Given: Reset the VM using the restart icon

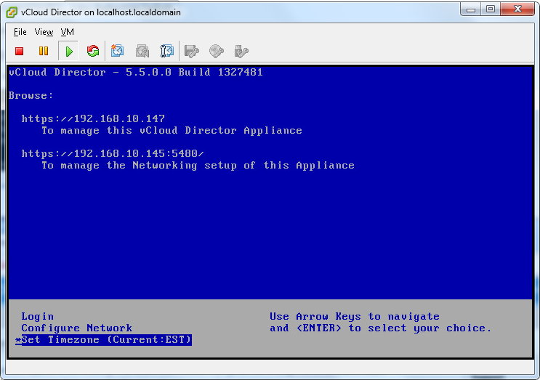Looking at the screenshot, I should coord(93,51).
